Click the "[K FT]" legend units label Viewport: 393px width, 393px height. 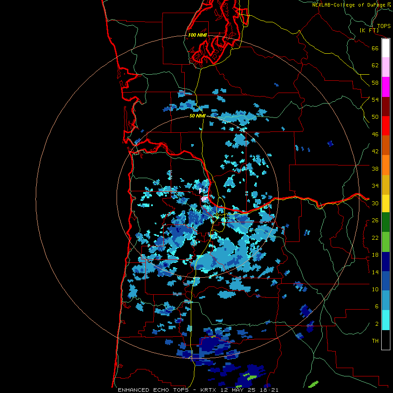pos(369,31)
